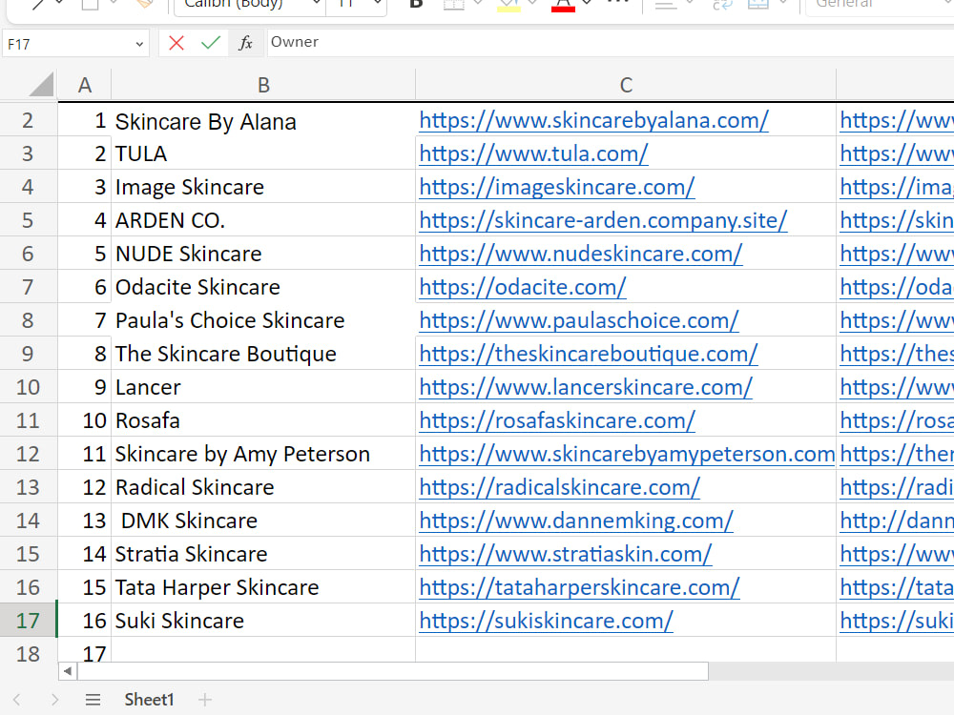The image size is (954, 715).
Task: Open the sukiskincare.com link in column C
Action: 546,621
